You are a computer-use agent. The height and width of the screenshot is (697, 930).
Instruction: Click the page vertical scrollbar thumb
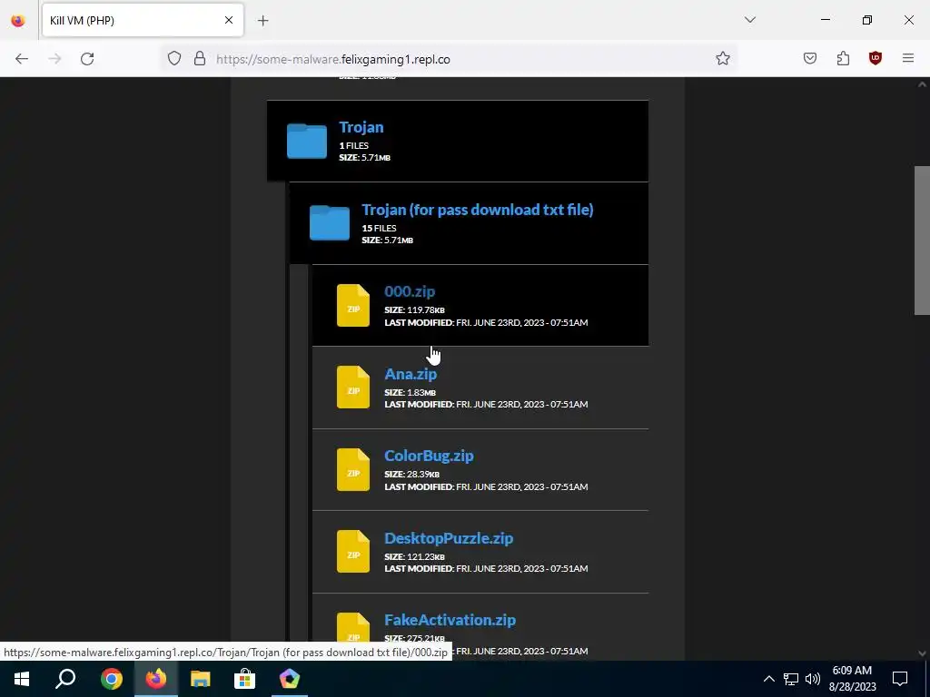(x=922, y=240)
